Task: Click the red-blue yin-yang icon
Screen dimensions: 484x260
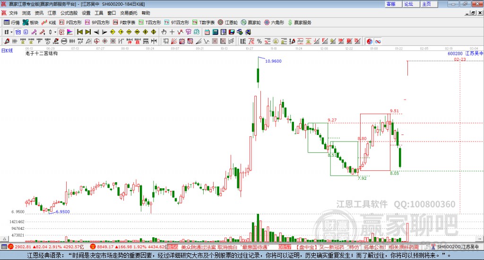Action: point(370,41)
